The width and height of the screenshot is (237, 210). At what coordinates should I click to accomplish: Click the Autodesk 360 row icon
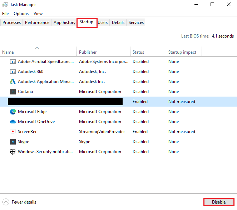coord(13,72)
